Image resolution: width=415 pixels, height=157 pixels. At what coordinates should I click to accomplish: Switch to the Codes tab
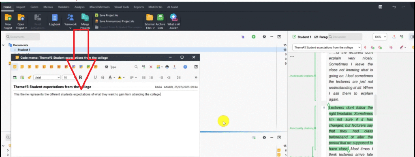tap(34, 7)
